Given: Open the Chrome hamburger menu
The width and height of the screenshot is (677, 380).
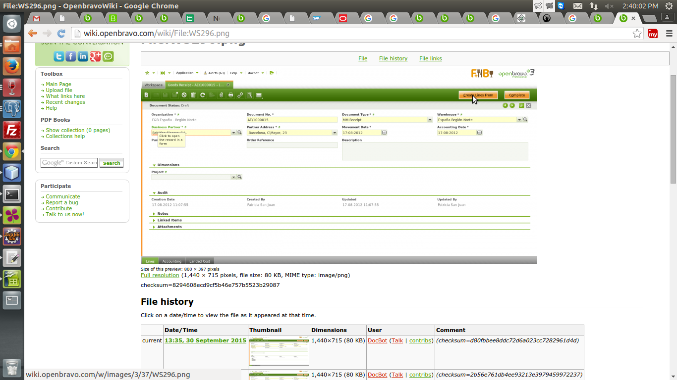Looking at the screenshot, I should 668,34.
